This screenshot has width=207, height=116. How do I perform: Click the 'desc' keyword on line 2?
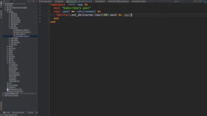57,8
